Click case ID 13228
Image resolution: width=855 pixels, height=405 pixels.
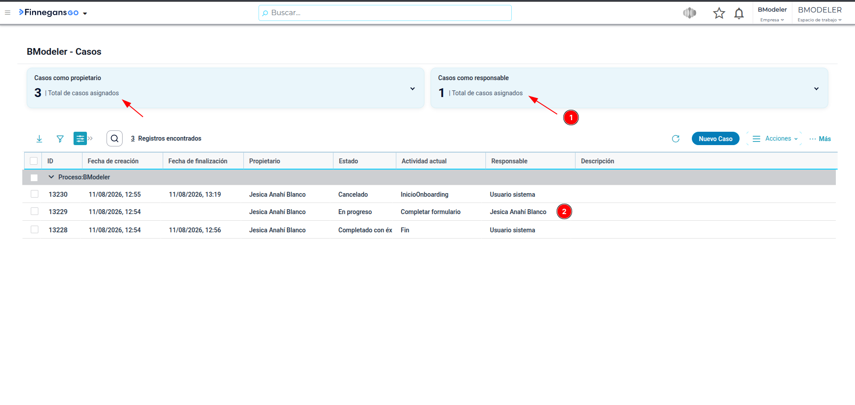(58, 230)
